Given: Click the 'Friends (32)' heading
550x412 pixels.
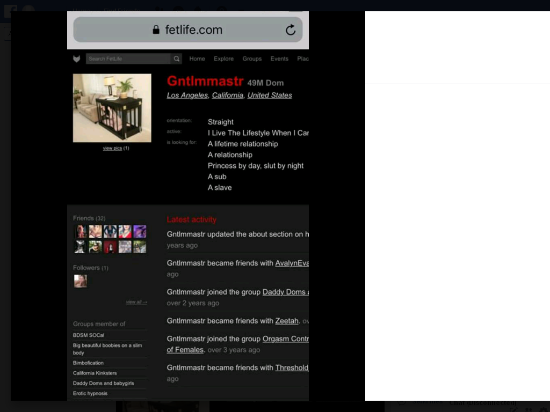Looking at the screenshot, I should tap(89, 218).
